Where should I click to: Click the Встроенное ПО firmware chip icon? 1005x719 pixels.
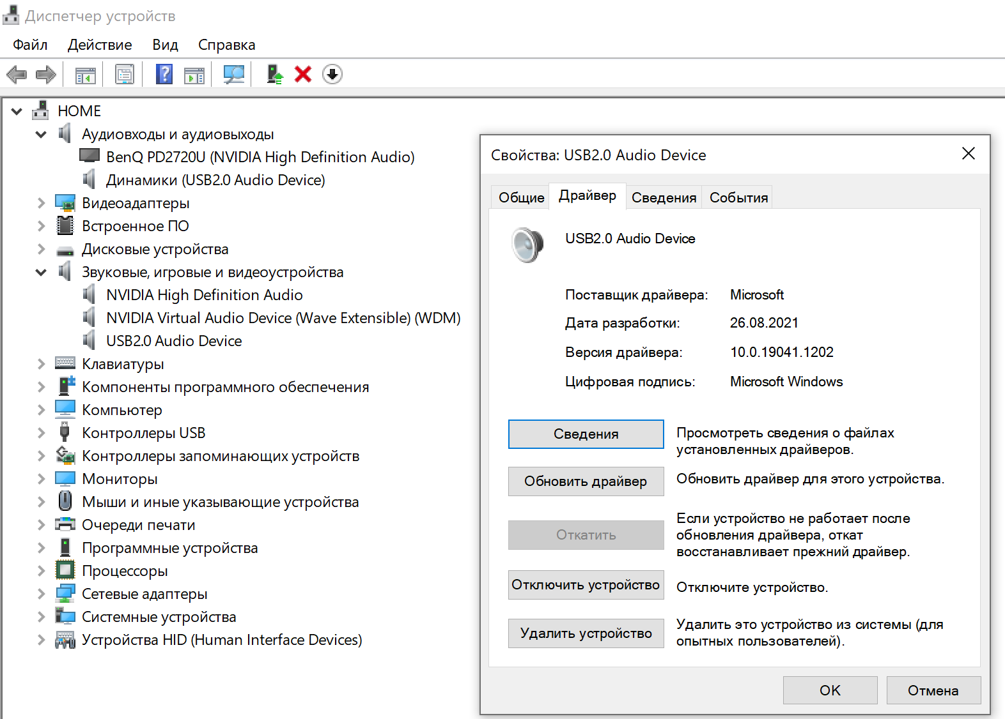(x=65, y=225)
